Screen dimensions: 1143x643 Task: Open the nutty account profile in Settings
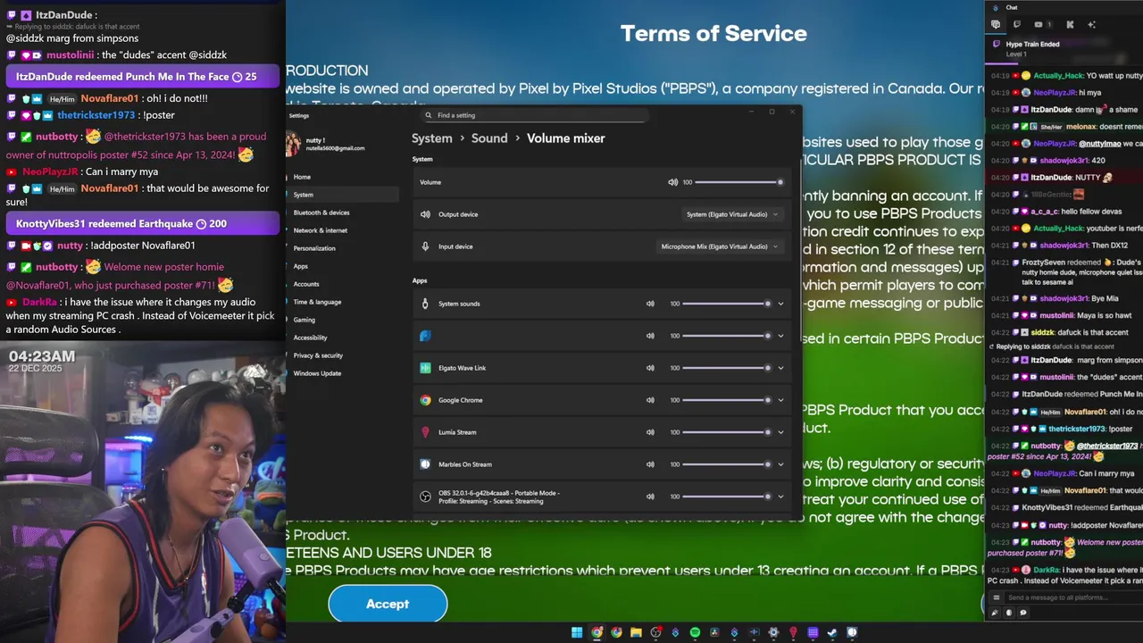click(326, 143)
